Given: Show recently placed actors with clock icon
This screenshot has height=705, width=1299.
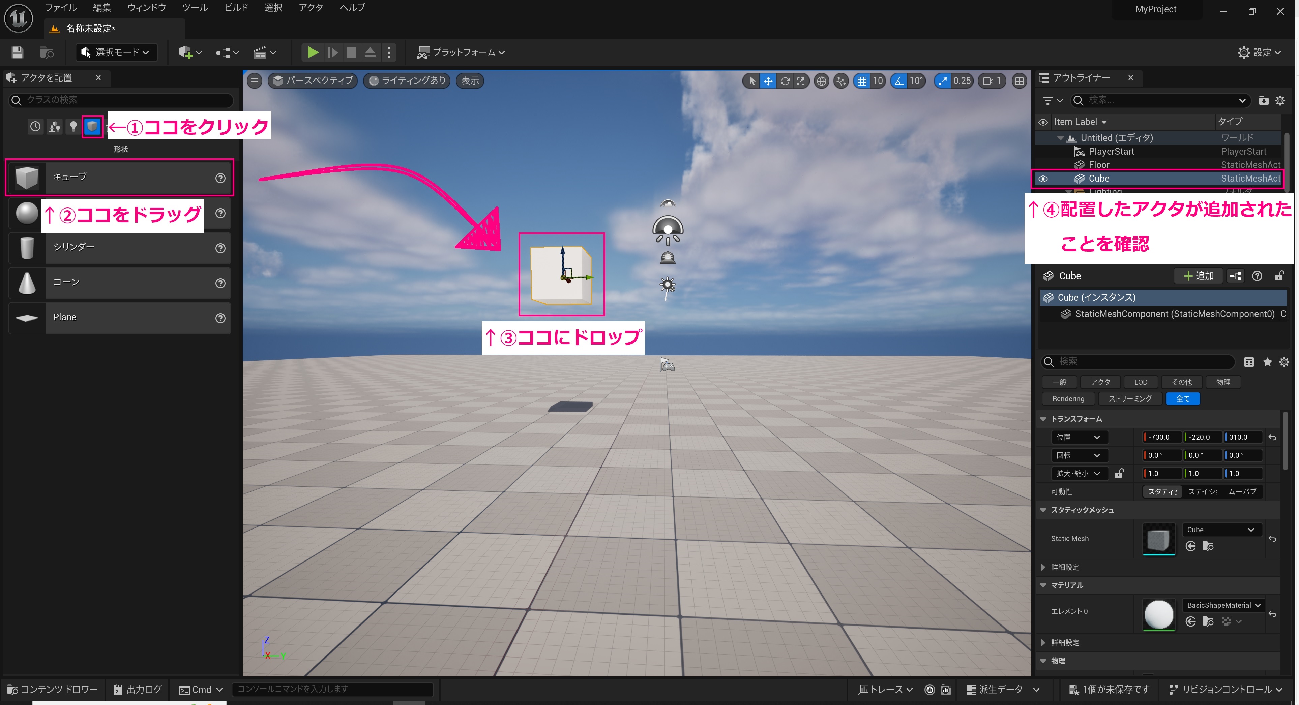Looking at the screenshot, I should (35, 127).
